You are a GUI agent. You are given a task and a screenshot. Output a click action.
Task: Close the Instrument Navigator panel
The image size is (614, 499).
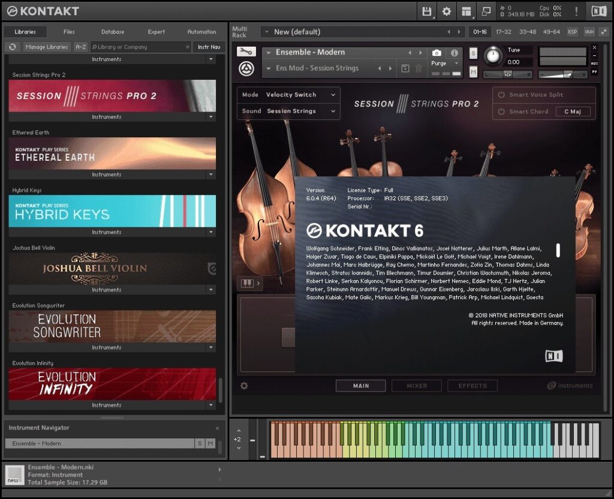tap(217, 428)
